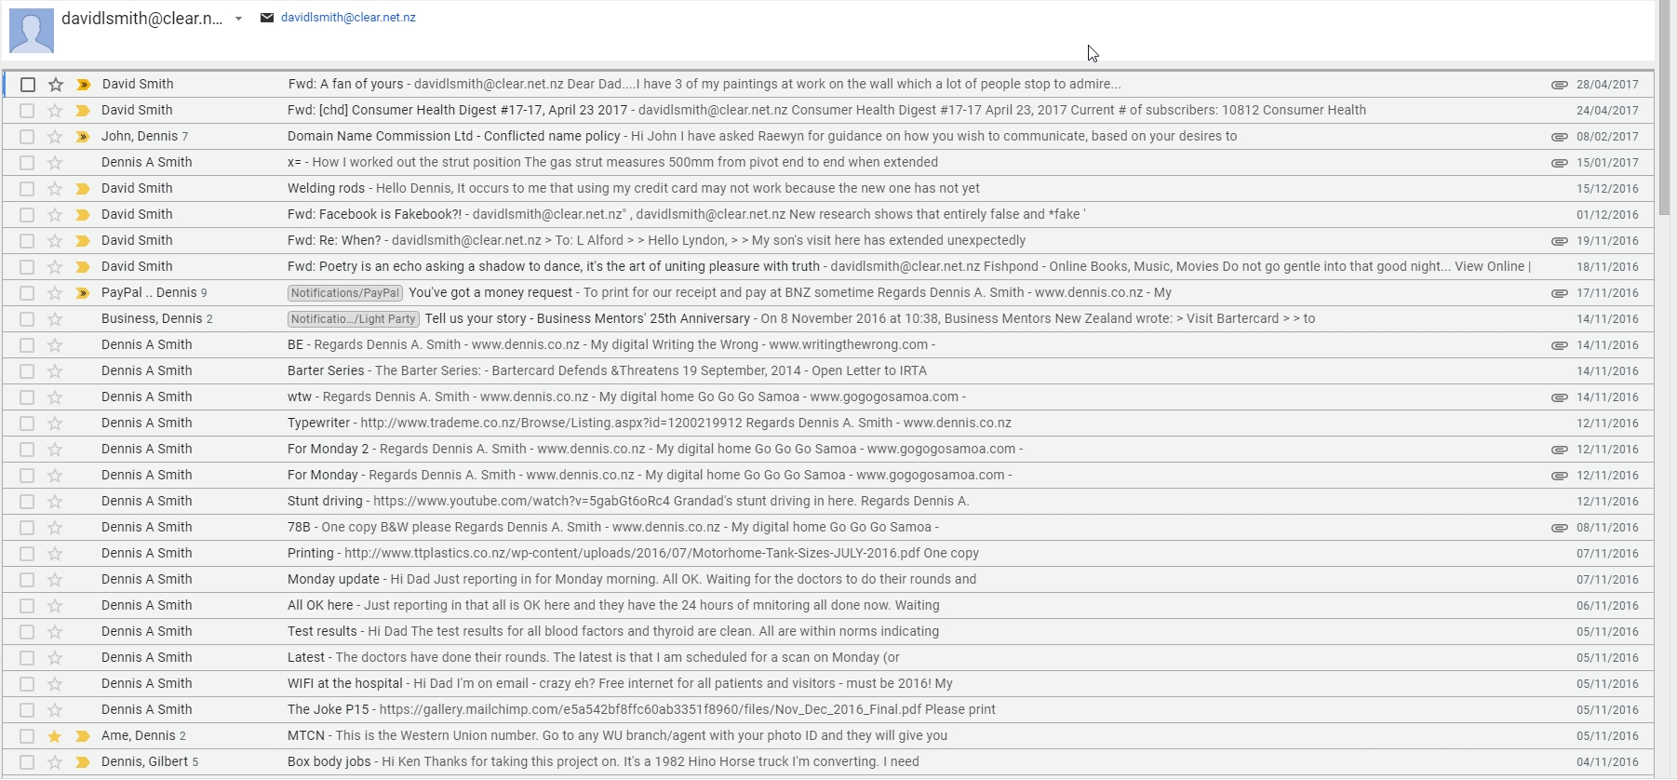
Task: Check the Monday update email
Action: [27, 580]
